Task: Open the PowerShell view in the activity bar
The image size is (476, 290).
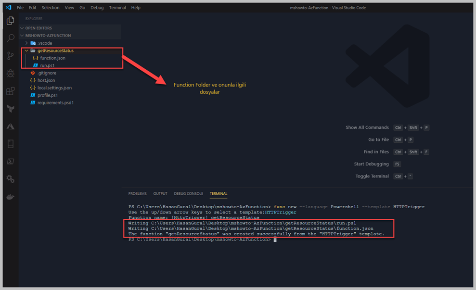Action: (10, 162)
